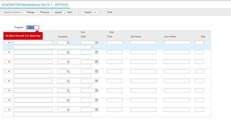Viewport: 231px width, 127px height.
Task: Click the User Name field in third row
Action: (177, 62)
